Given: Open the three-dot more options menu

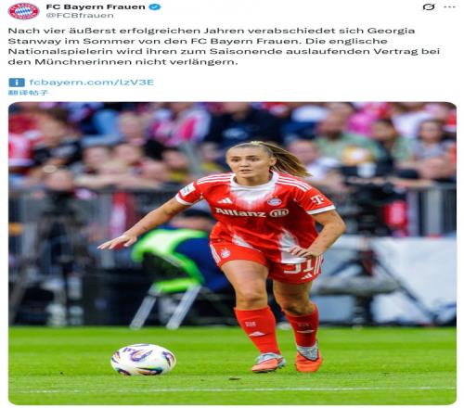Looking at the screenshot, I should tap(449, 6).
